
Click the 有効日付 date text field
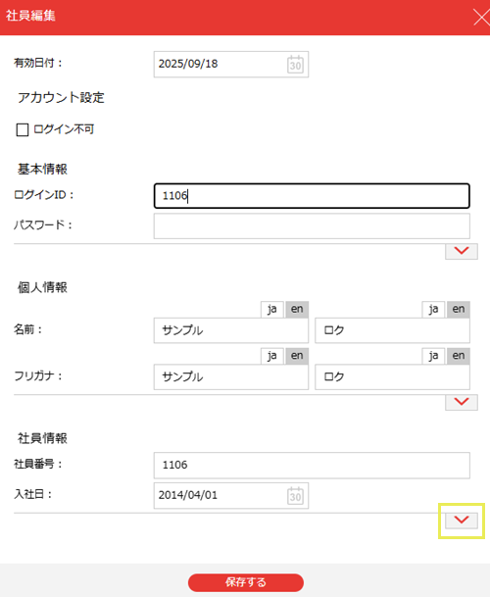tap(231, 65)
